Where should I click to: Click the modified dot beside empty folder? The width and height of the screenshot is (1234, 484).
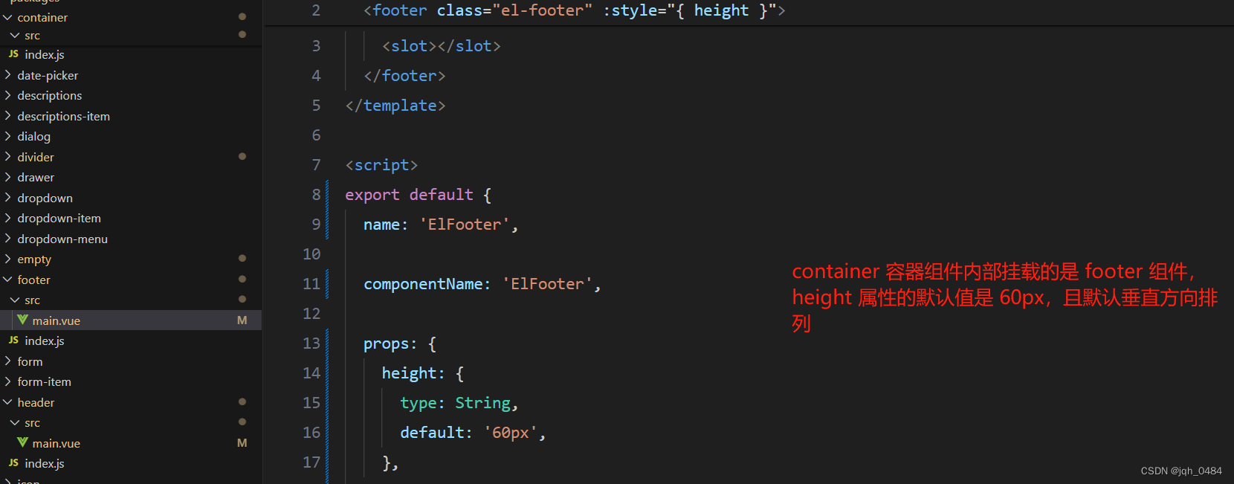[242, 258]
